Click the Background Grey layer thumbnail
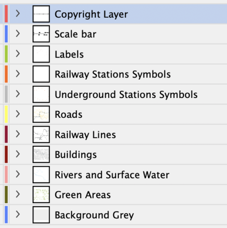This screenshot has width=227, height=228. click(41, 215)
